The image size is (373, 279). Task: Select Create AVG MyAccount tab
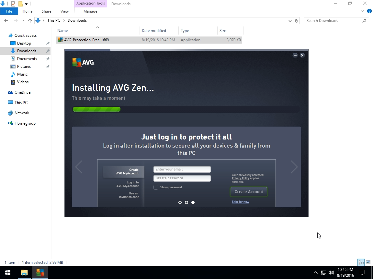(124, 171)
